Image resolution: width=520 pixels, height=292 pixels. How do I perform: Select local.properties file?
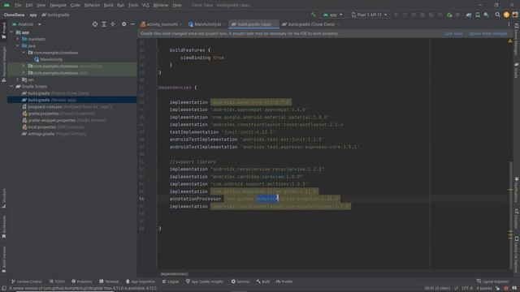coord(53,127)
